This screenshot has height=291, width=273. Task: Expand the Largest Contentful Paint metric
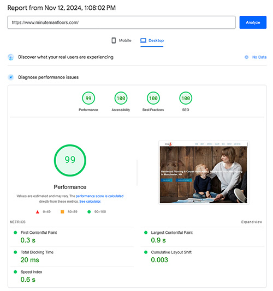pos(203,237)
